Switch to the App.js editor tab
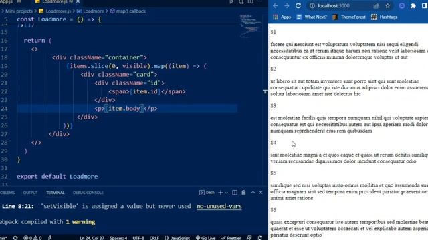This screenshot has height=240, width=428. coord(7,1)
